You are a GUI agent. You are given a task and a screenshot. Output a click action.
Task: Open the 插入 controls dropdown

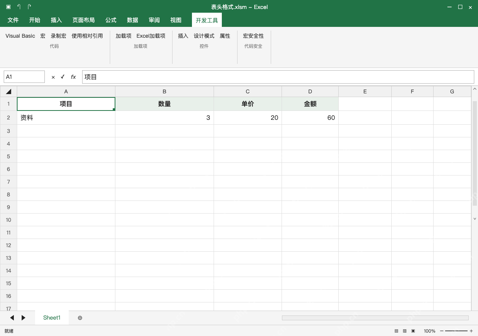point(183,36)
